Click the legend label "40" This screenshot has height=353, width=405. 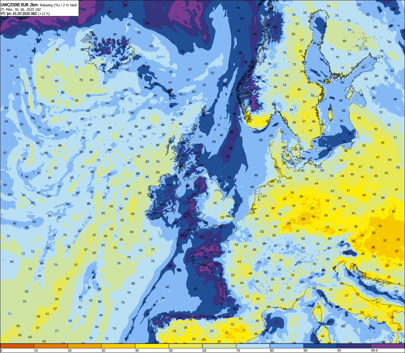pyautogui.click(x=137, y=350)
